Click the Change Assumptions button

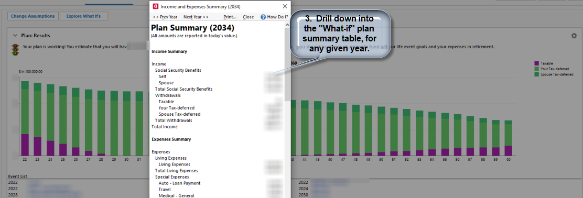pos(33,16)
